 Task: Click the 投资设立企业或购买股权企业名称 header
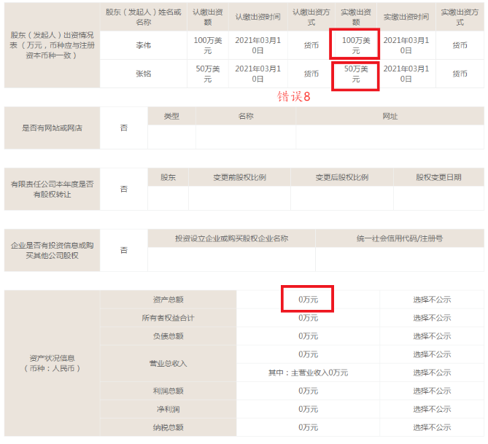[231, 238]
